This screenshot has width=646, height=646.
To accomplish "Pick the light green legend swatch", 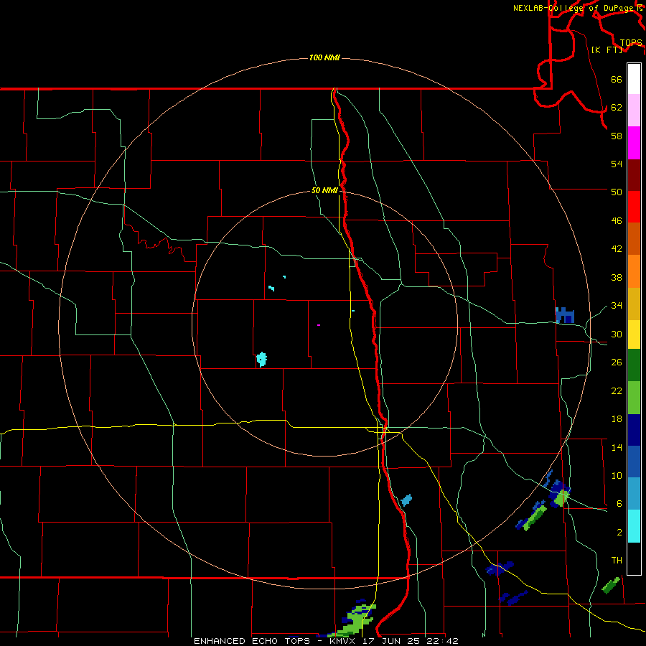I will click(x=634, y=398).
